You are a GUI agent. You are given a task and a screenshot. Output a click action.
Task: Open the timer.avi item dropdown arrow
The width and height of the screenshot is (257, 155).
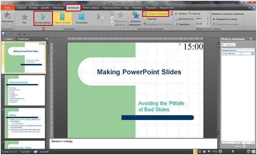[x=253, y=53]
